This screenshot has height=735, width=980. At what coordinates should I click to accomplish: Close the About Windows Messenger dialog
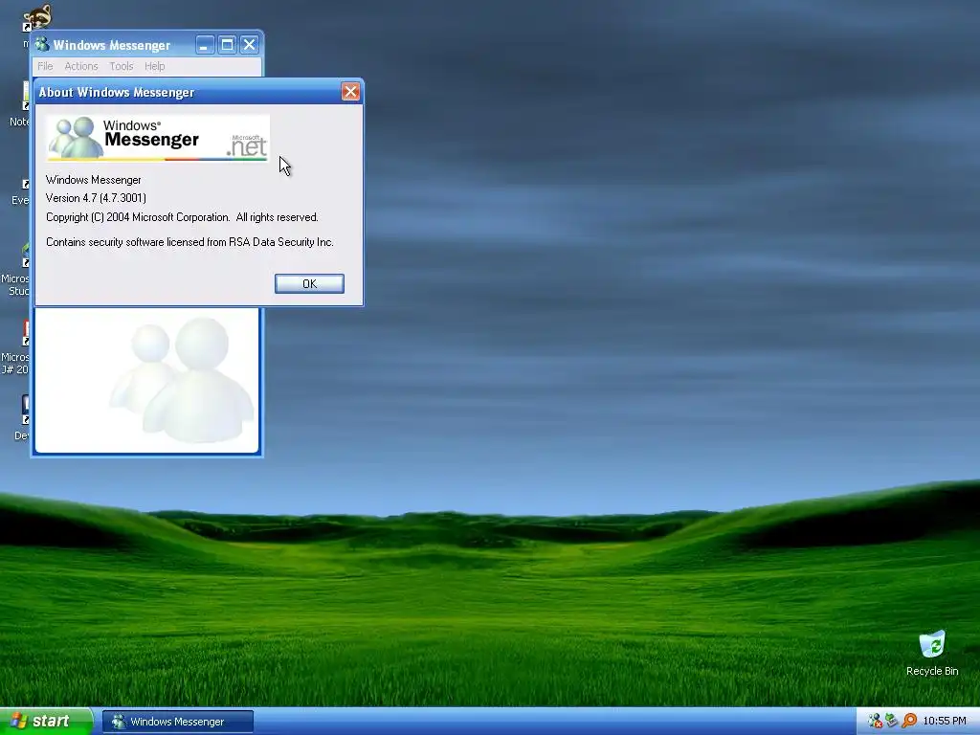tap(350, 92)
